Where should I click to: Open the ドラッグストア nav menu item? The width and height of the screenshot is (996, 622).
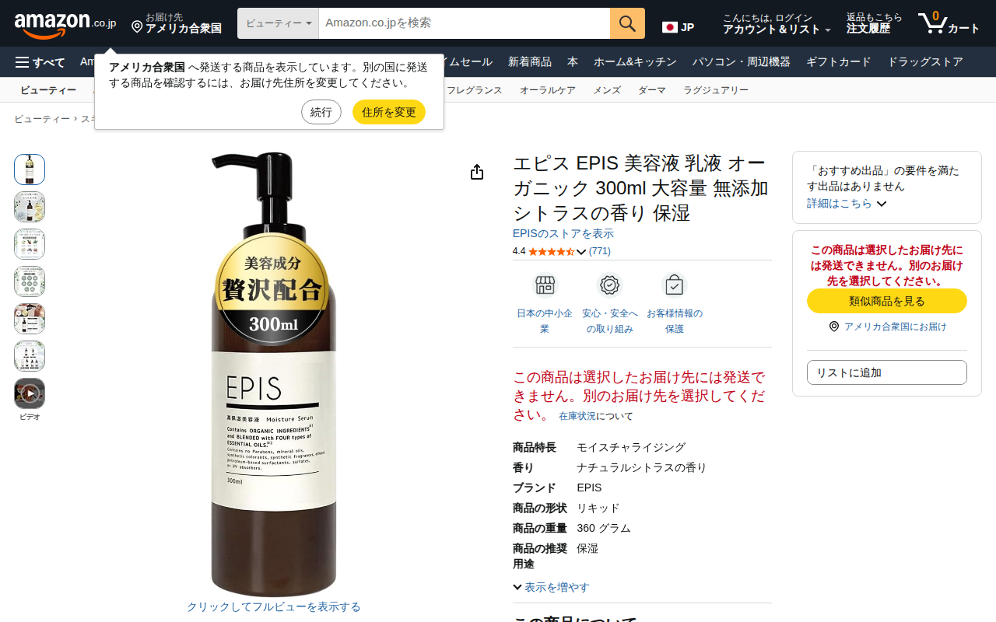click(924, 62)
